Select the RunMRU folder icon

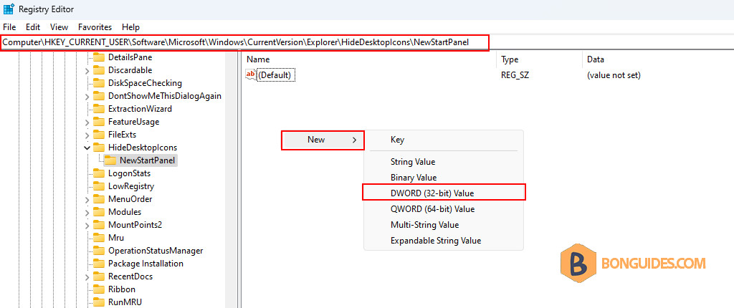pos(99,302)
